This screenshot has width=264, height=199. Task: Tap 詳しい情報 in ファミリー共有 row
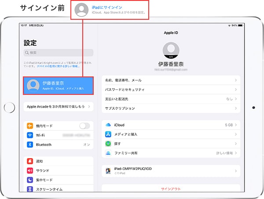224,153
